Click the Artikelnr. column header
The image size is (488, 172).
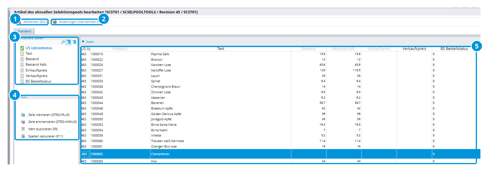pos(120,49)
